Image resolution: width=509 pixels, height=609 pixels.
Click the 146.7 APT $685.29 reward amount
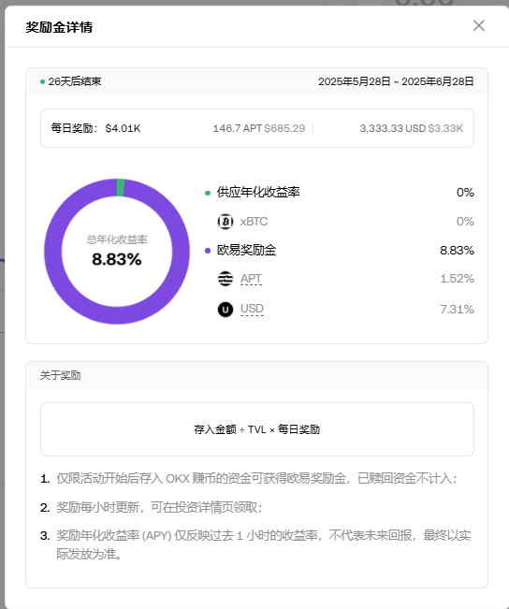click(259, 128)
